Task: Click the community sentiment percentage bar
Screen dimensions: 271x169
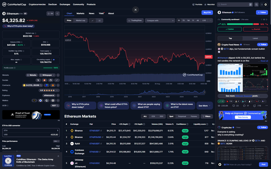Action: [243, 24]
